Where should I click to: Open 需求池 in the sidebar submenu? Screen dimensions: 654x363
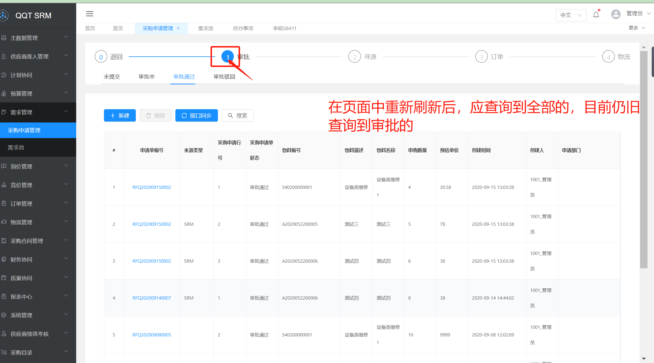[38, 148]
